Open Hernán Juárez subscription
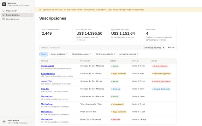Screen dimensions: 202x126 click(47, 66)
